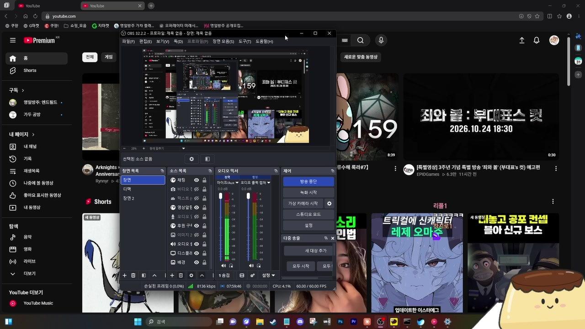Hide the 영상알림 source eye icon

[197, 207]
